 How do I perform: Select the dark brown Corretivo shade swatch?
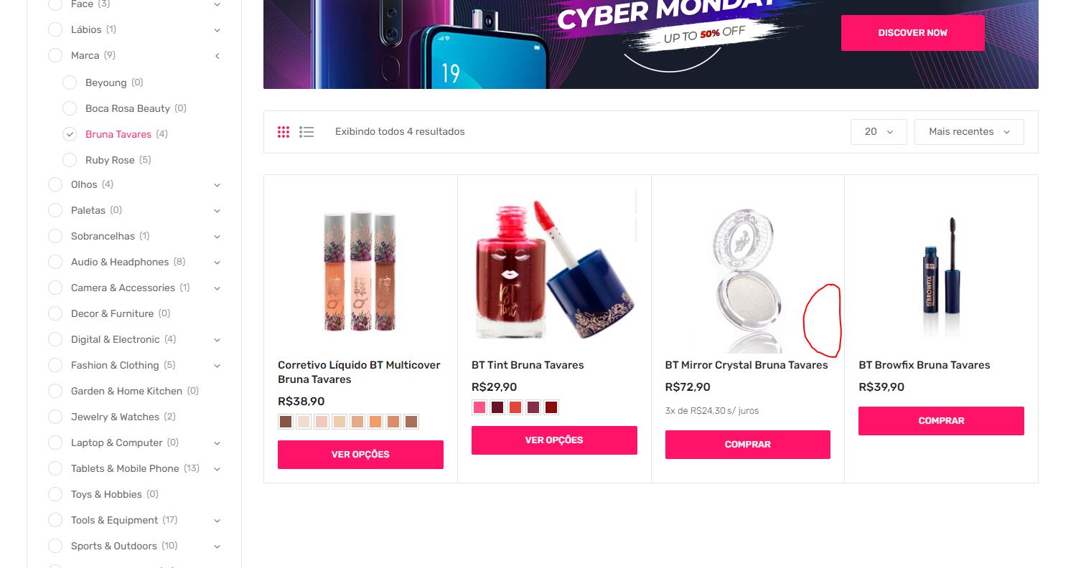pyautogui.click(x=286, y=422)
